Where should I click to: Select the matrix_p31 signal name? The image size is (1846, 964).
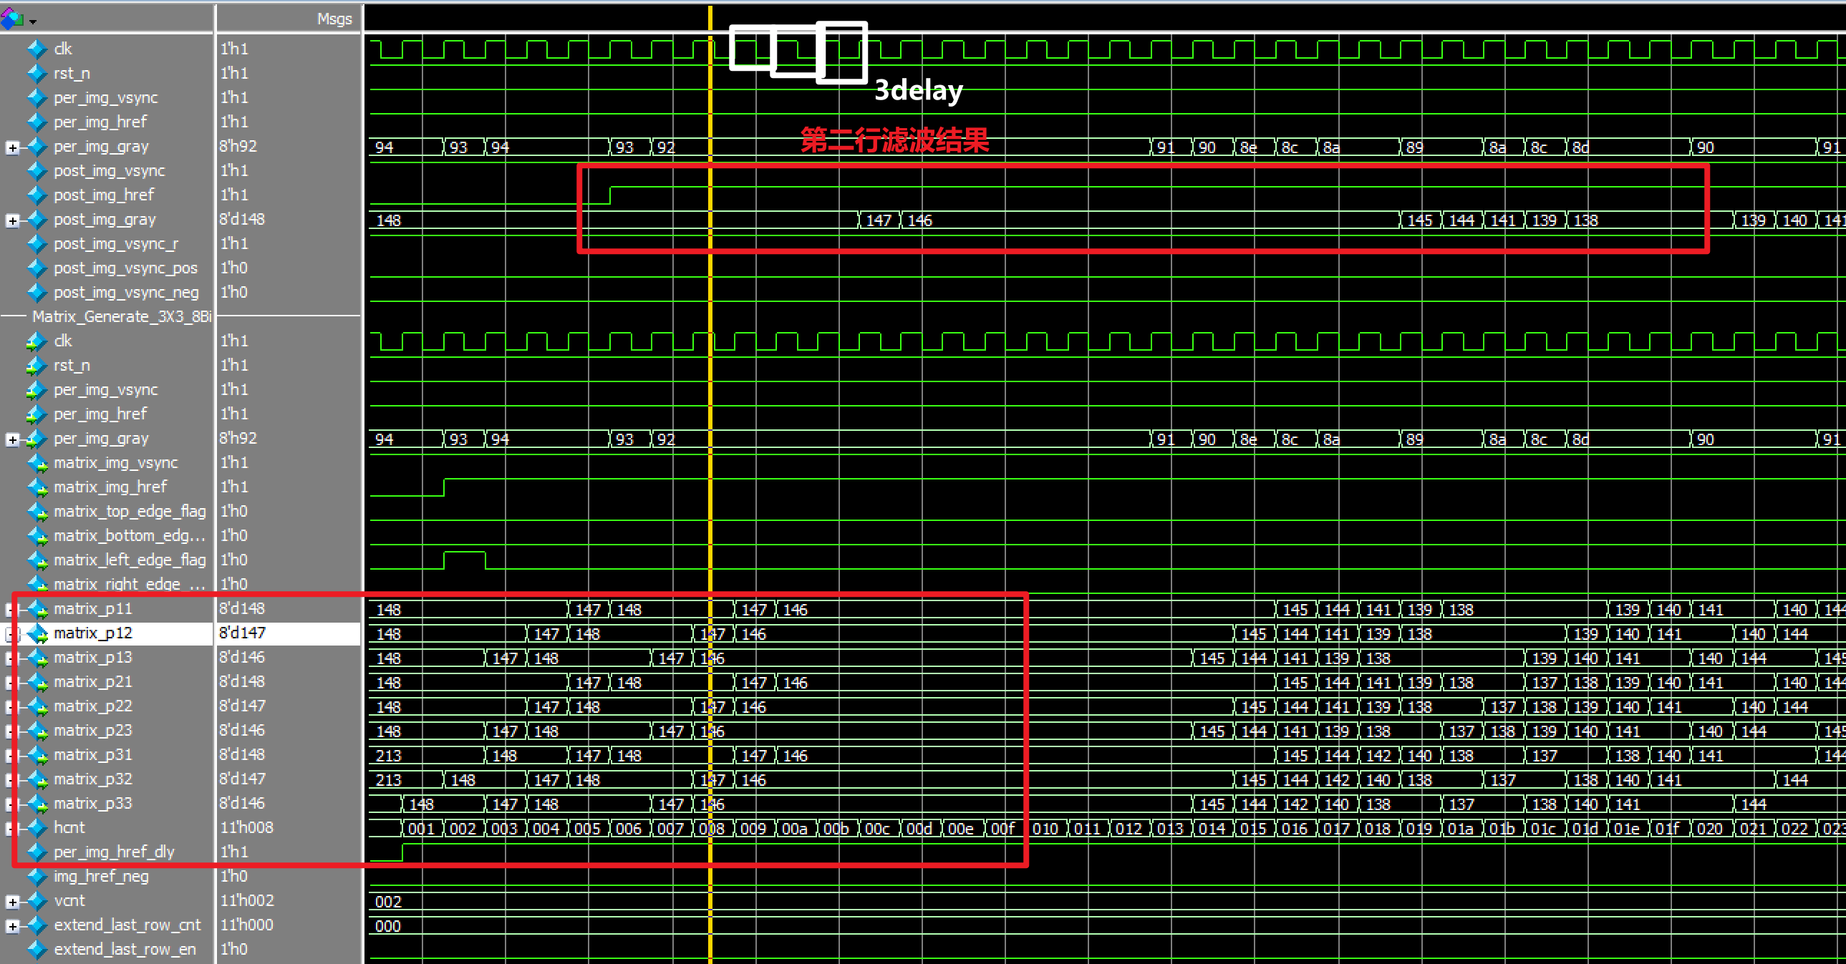click(93, 755)
